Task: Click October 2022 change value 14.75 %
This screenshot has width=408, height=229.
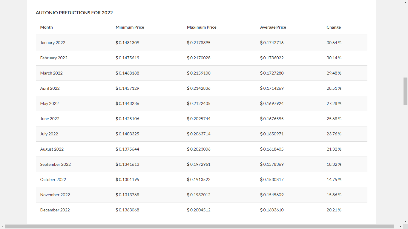Action: click(x=334, y=180)
